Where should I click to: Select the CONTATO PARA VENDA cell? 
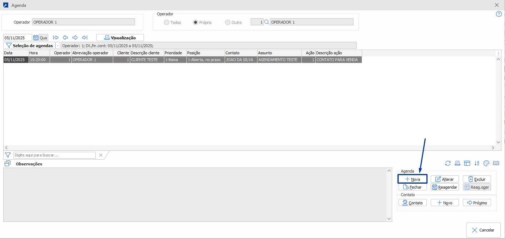[x=339, y=60]
